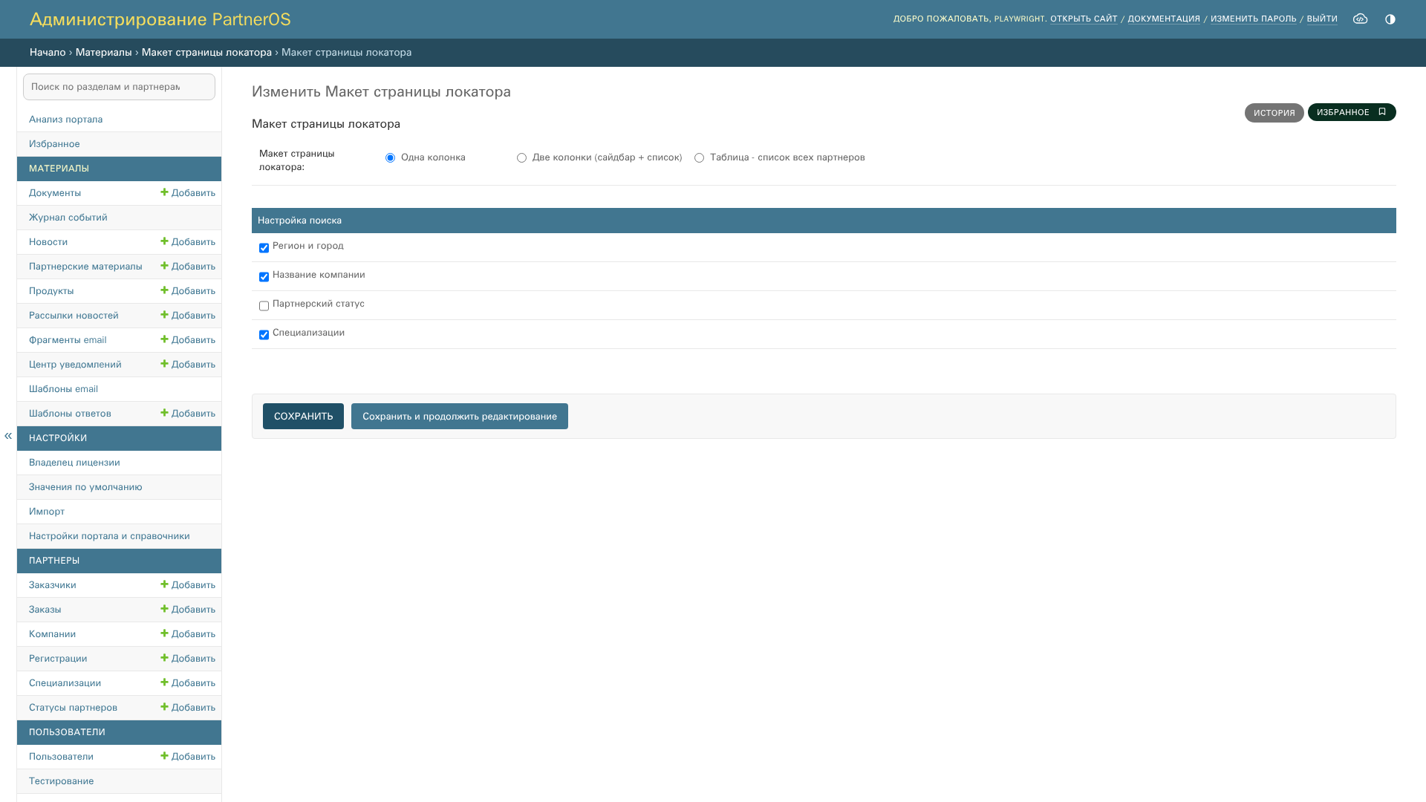Enable the Партнерский статус checkbox
Screen dimensions: 1426x802
point(264,306)
